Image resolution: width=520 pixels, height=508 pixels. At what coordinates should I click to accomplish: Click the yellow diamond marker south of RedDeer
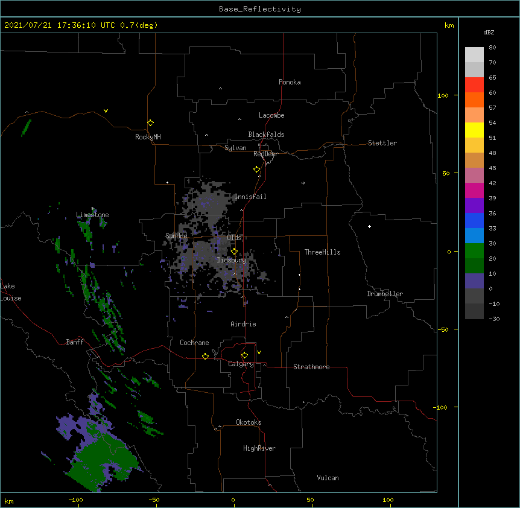click(x=257, y=170)
